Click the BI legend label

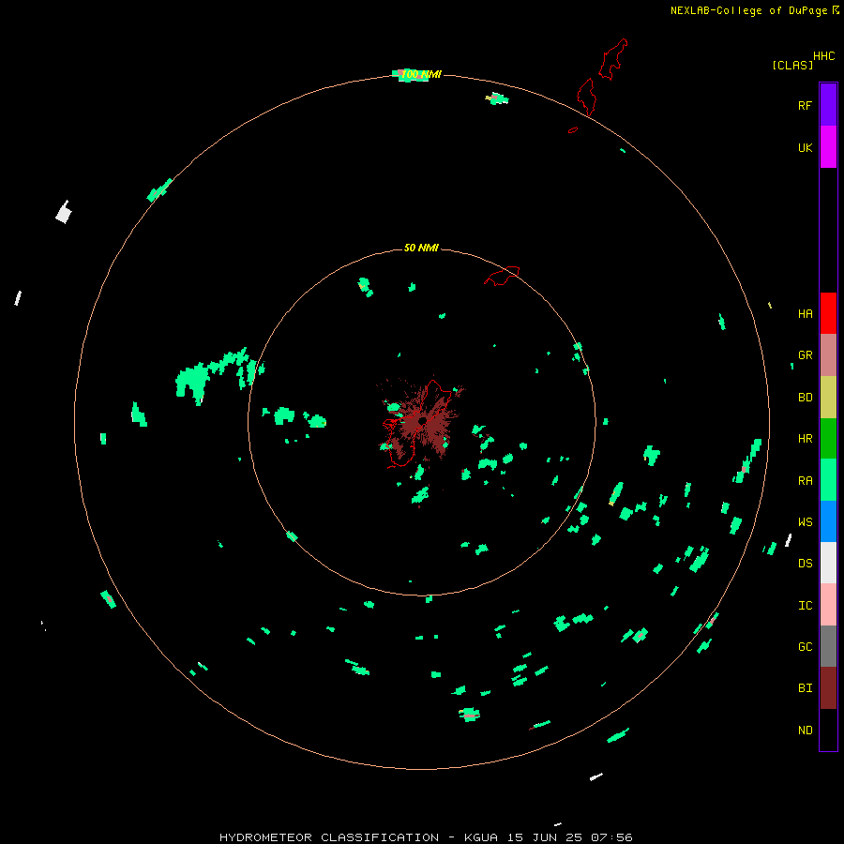(805, 688)
